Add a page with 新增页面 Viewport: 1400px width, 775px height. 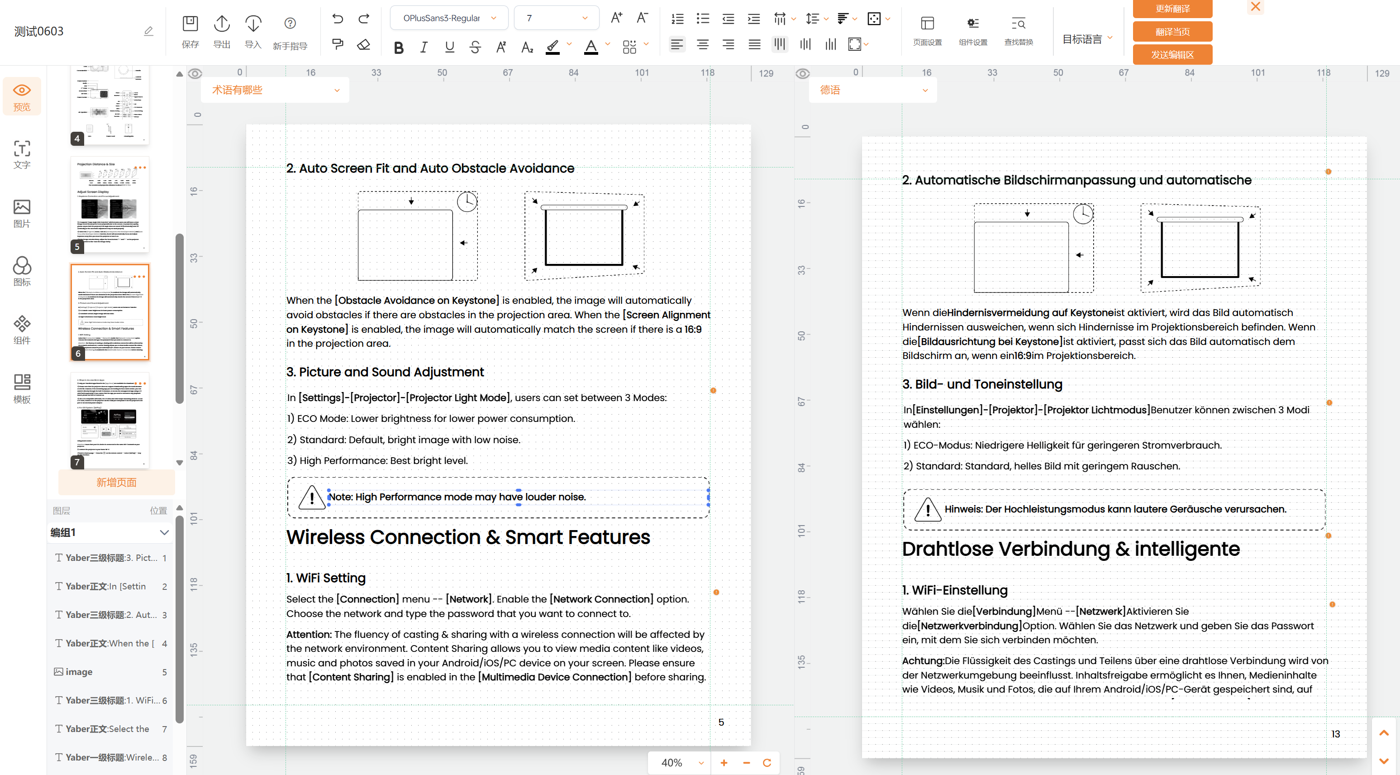[x=116, y=483]
